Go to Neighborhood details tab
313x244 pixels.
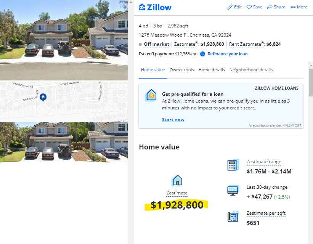tap(251, 70)
